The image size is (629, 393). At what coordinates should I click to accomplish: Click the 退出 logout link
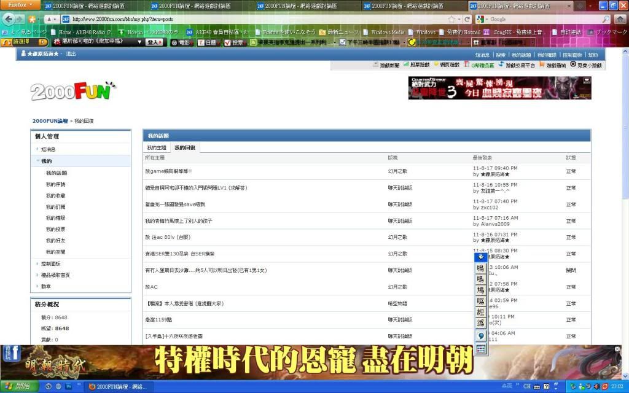click(x=71, y=54)
